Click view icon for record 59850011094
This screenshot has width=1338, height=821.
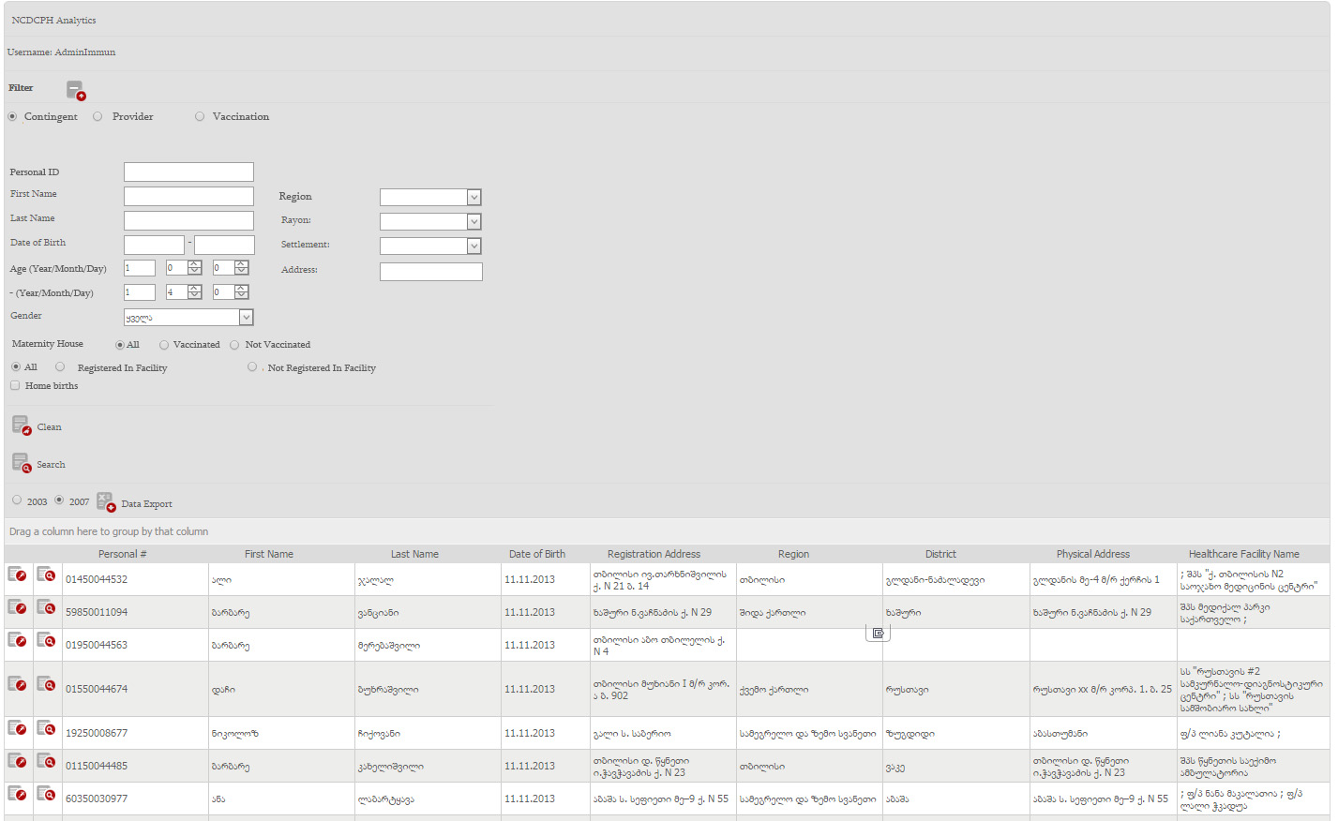(46, 607)
